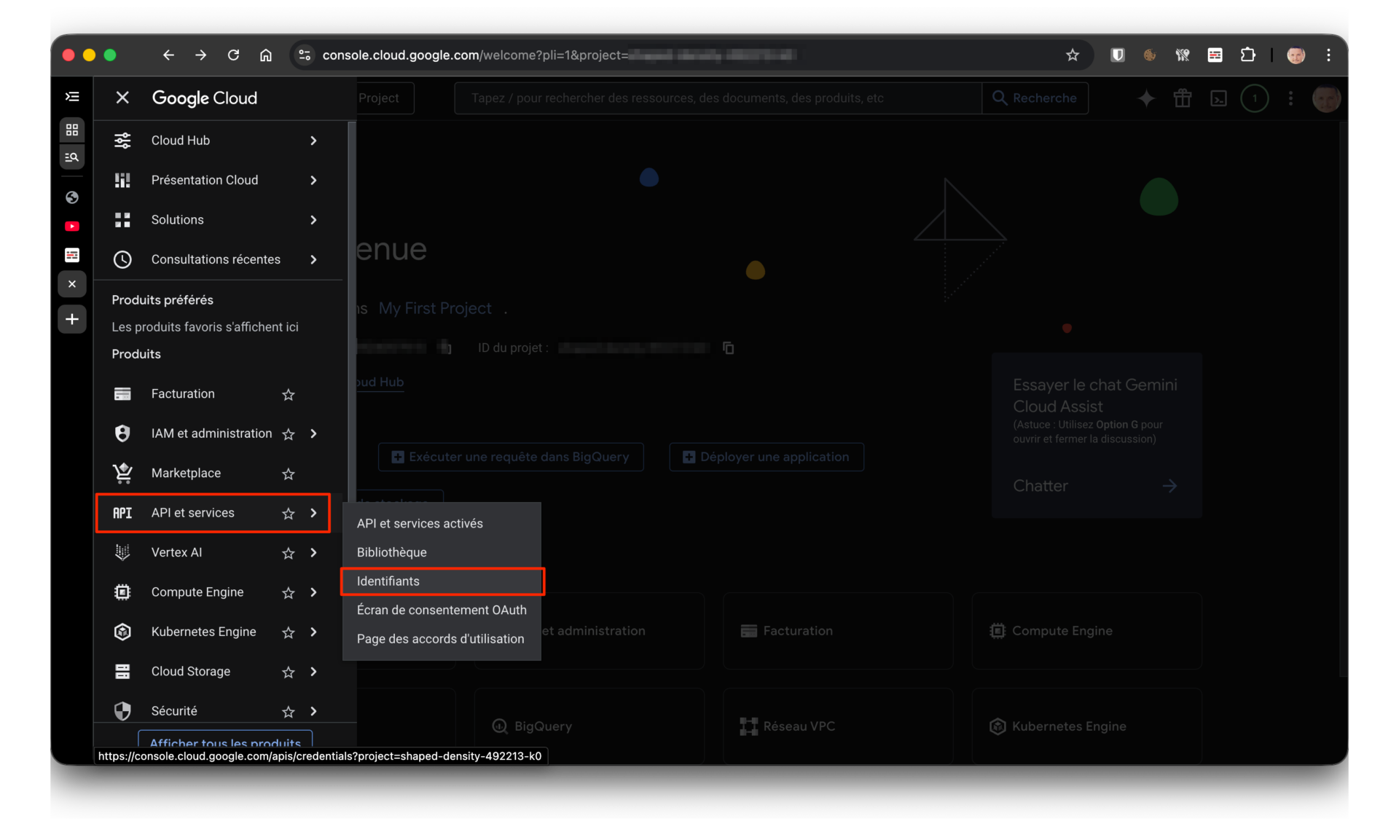Click the Cloud Storage icon
The image size is (1399, 832).
pyautogui.click(x=122, y=672)
